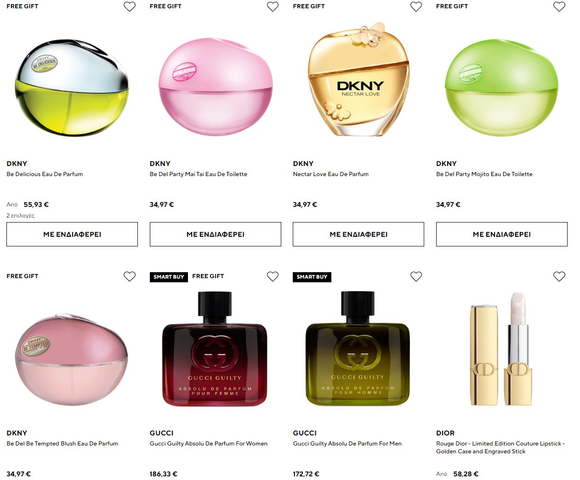Screen dimensions: 580x480
Task: Add Rouge Dior lipstick to favorites heart
Action: click(559, 276)
